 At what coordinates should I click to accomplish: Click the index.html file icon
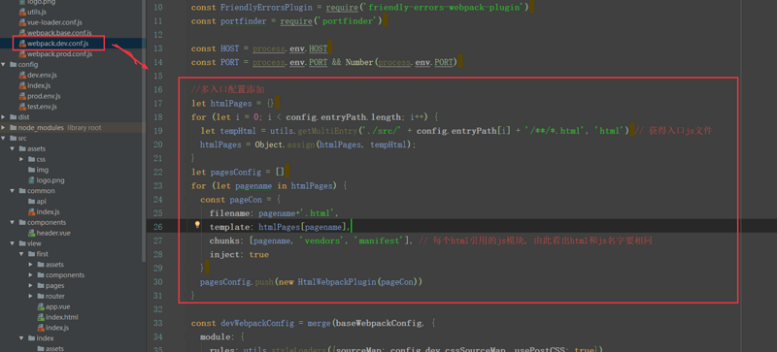coord(41,317)
